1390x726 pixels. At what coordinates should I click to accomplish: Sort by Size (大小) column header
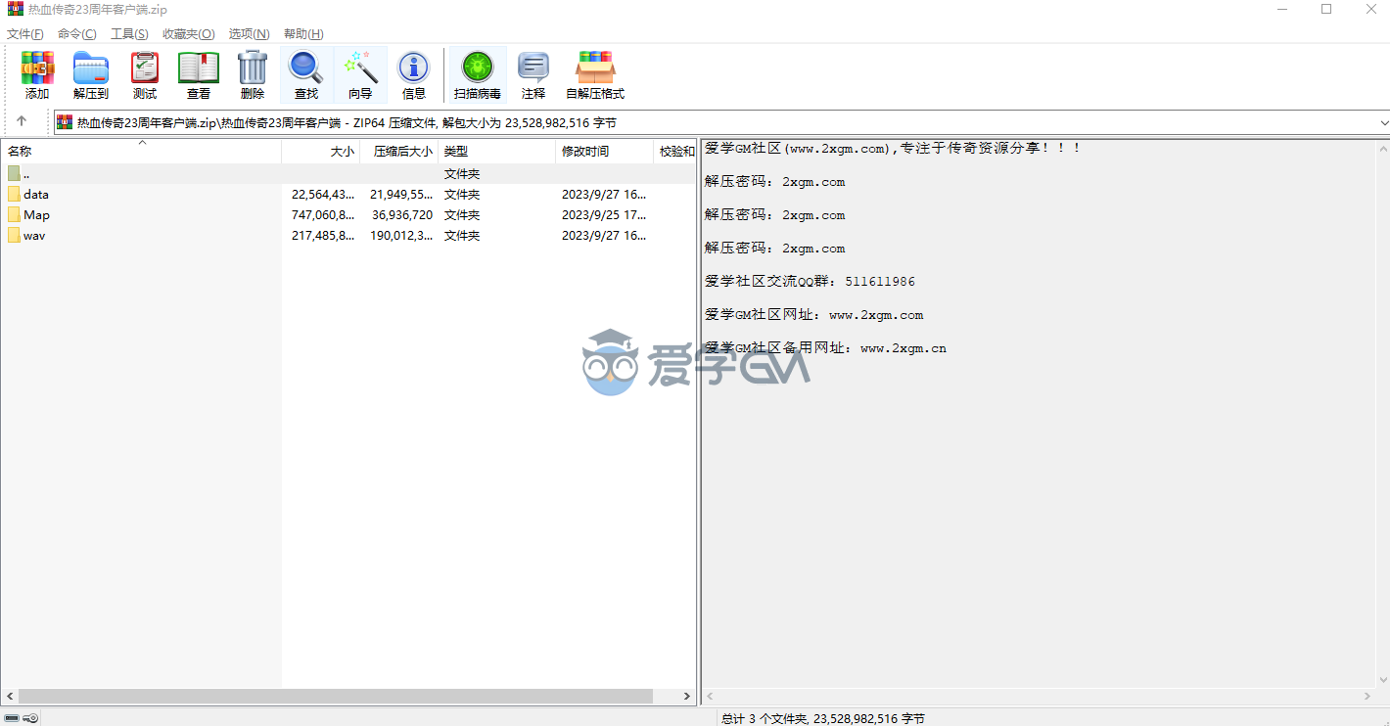point(321,152)
